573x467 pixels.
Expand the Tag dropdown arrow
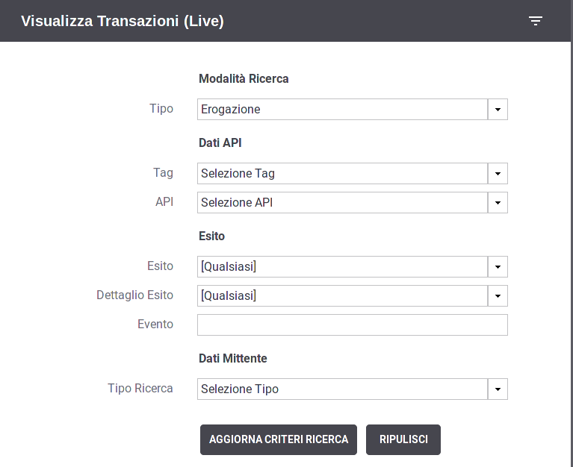[x=498, y=173]
